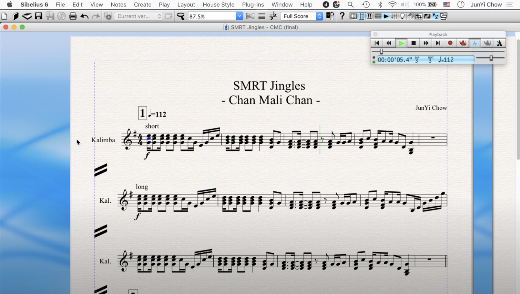Screen dimensions: 520x294
Task: Click the green Play button
Action: (x=401, y=43)
